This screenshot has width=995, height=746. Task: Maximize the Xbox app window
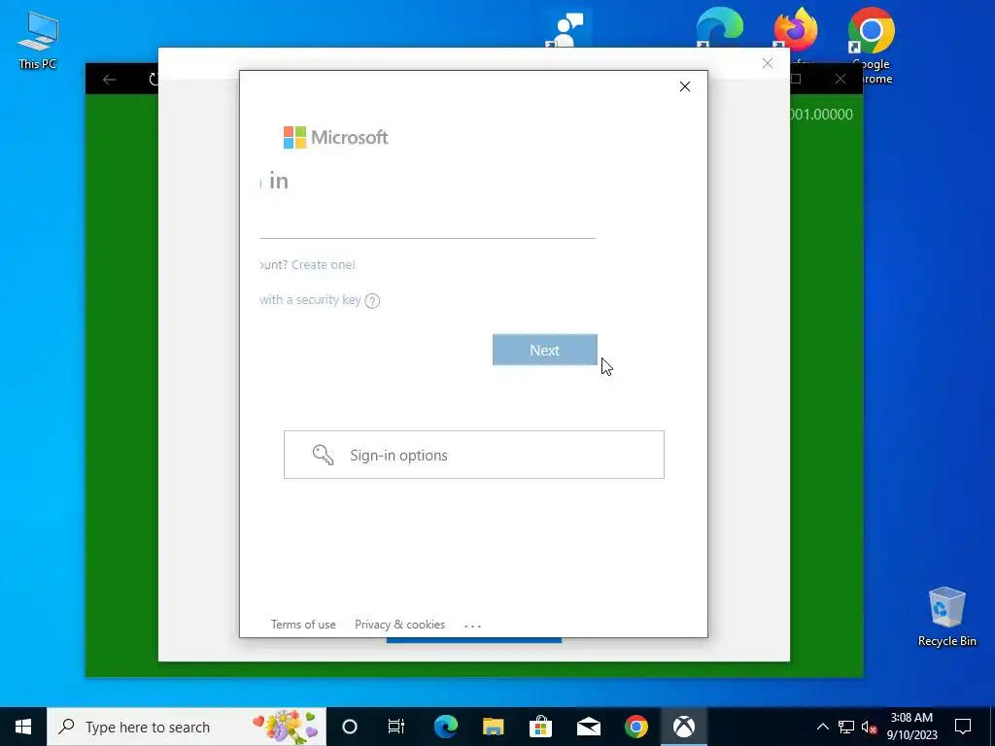pos(796,79)
